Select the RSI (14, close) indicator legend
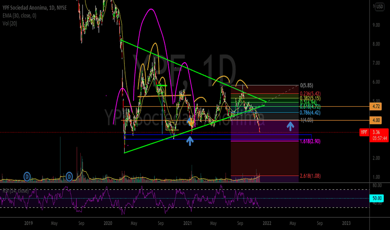The width and height of the screenshot is (390, 230). click(x=15, y=191)
